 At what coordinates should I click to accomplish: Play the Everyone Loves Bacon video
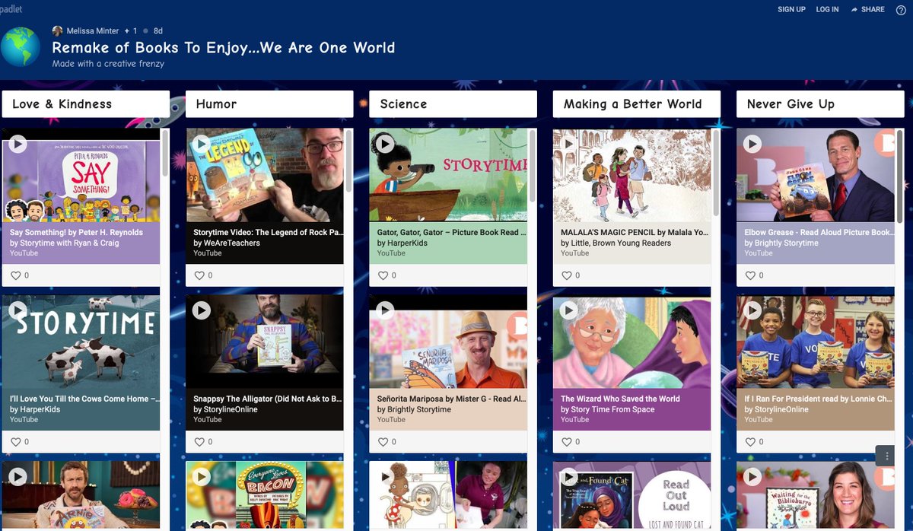pyautogui.click(x=201, y=476)
